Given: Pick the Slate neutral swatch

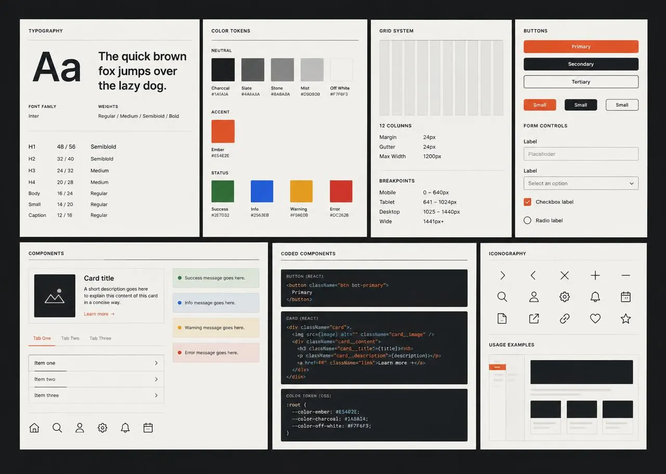Looking at the screenshot, I should [x=253, y=70].
